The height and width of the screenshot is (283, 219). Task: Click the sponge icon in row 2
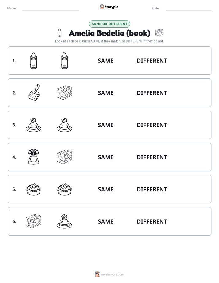(x=64, y=92)
